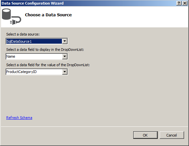The width and height of the screenshot is (189, 146).
Task: Click the display in DropDownList field label
Action: 45,50
